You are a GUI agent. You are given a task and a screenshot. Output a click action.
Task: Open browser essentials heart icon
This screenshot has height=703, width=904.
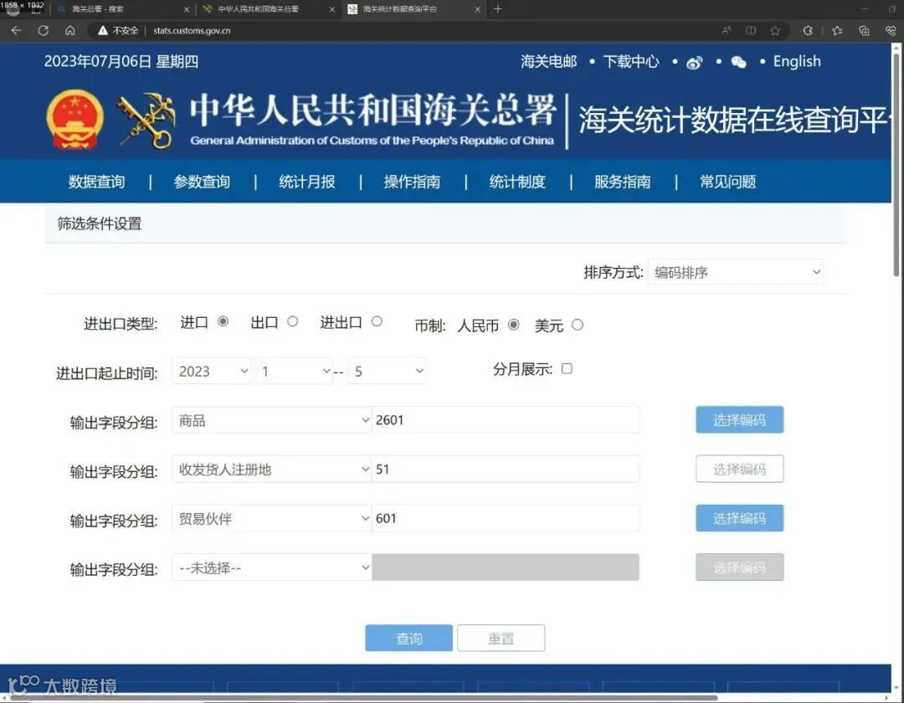[x=890, y=30]
